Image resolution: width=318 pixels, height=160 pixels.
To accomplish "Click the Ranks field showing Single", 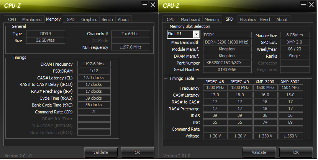I will pos(295,56).
